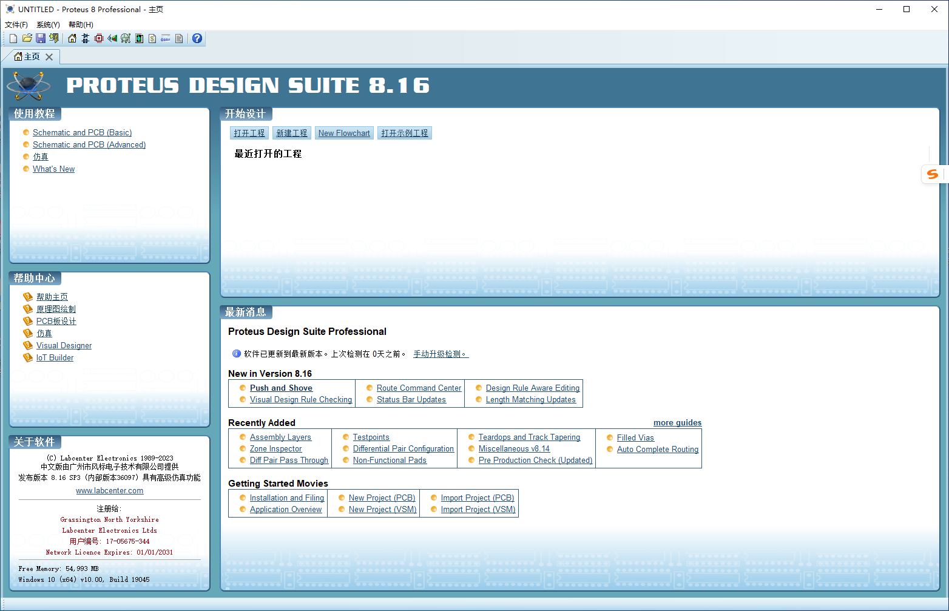Open Schematic and PCB (Basic) tutorial

(83, 133)
